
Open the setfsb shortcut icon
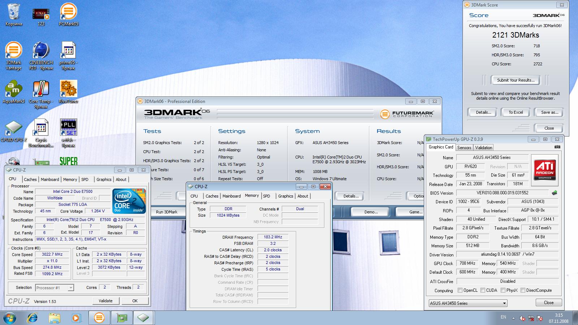(x=68, y=133)
